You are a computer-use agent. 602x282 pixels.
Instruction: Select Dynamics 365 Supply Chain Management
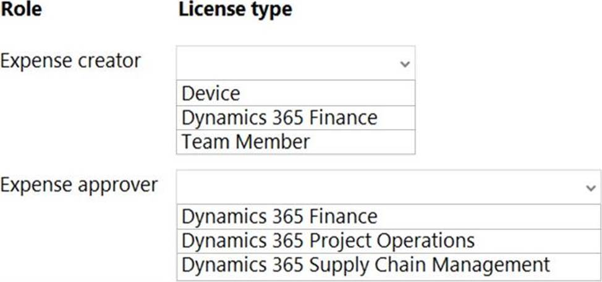389,265
